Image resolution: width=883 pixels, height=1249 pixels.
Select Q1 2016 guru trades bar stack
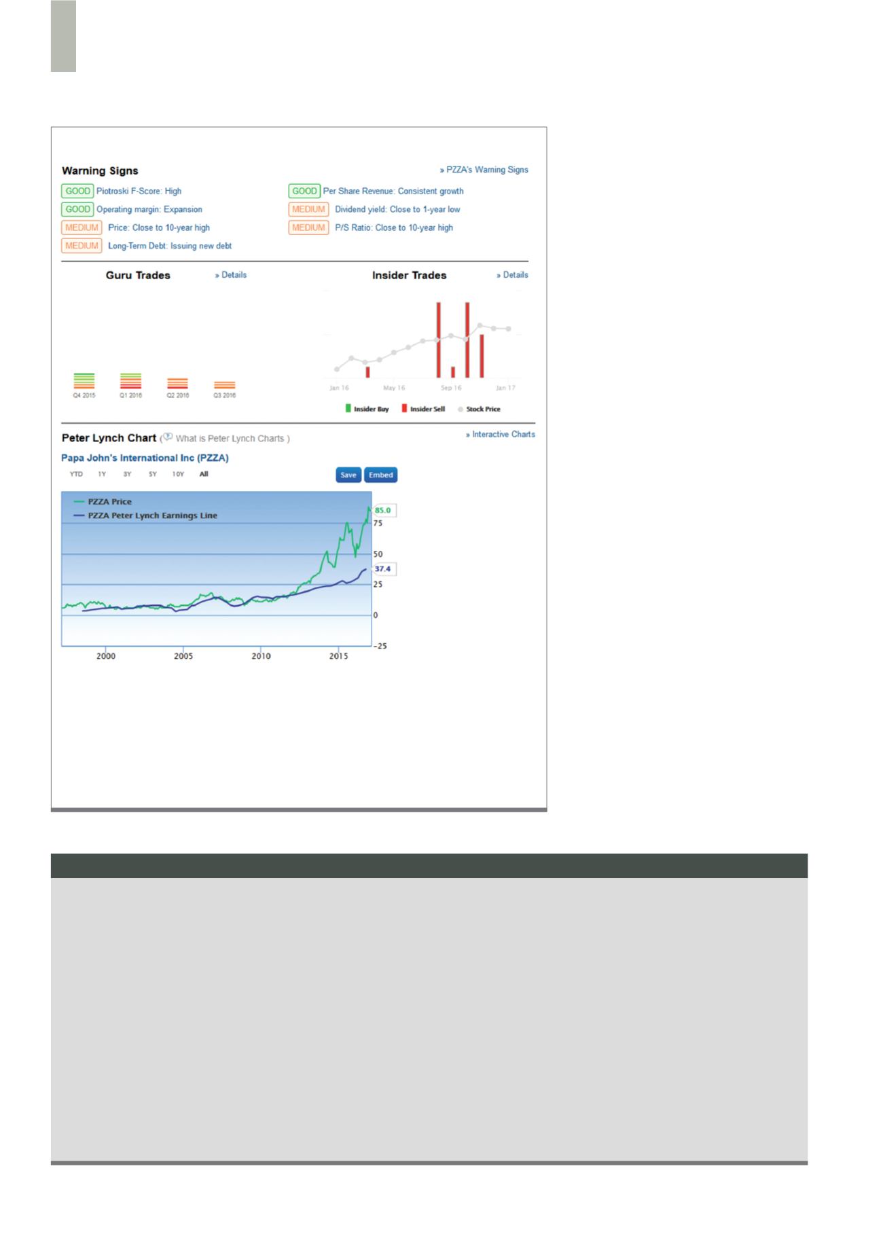130,381
